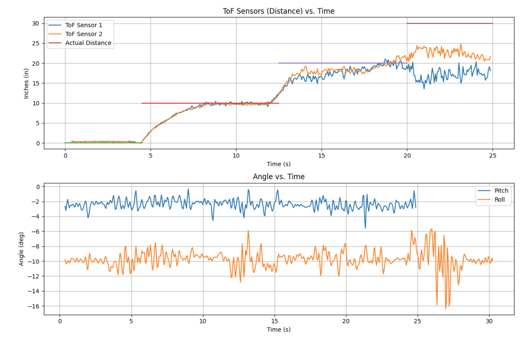
Task: Click the Angle vs. Time title
Action: [x=280, y=176]
